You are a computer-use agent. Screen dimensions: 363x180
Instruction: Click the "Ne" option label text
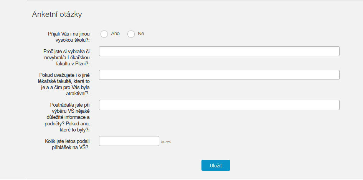(141, 34)
